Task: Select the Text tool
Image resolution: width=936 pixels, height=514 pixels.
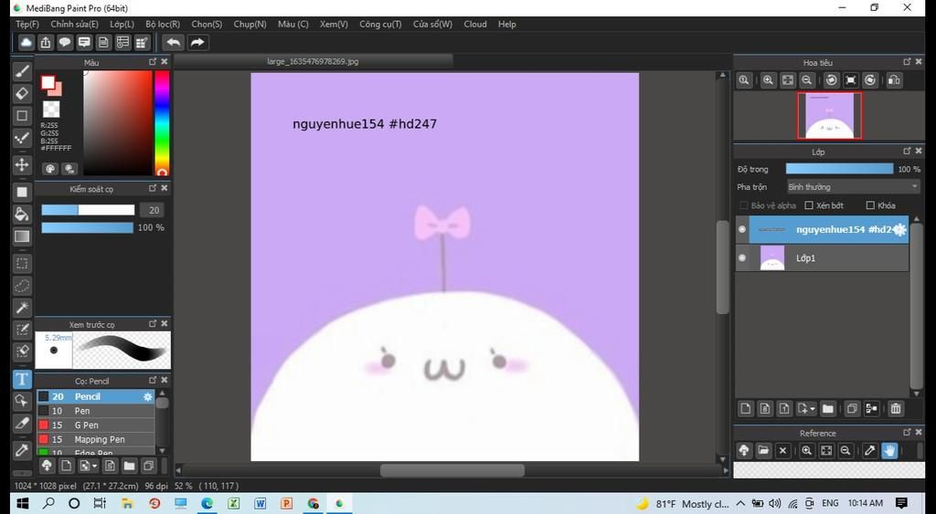Action: coord(22,379)
